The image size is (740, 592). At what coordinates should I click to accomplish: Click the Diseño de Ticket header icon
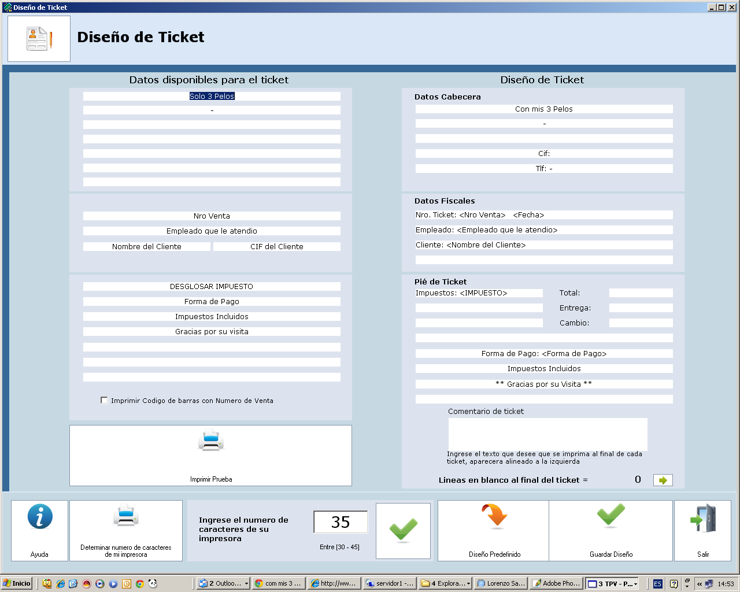tap(39, 39)
